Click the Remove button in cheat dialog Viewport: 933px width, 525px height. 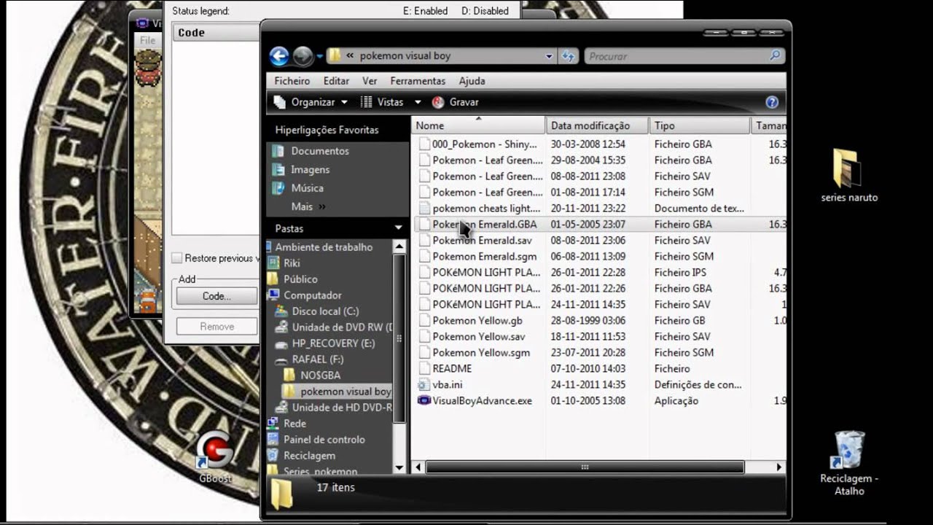point(216,327)
